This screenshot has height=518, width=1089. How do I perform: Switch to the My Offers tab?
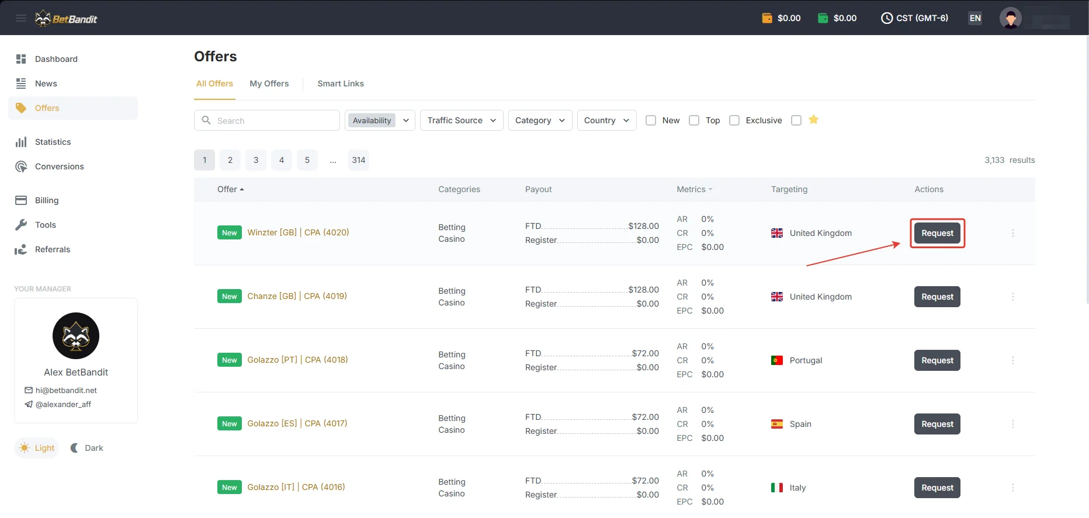coord(269,84)
